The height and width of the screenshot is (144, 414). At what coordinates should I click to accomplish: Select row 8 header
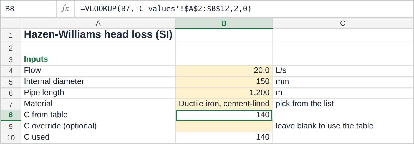pyautogui.click(x=11, y=115)
